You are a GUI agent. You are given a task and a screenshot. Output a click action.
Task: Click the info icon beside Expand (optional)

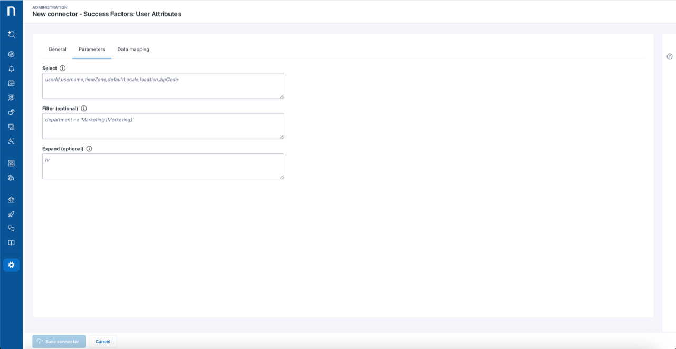click(x=89, y=149)
